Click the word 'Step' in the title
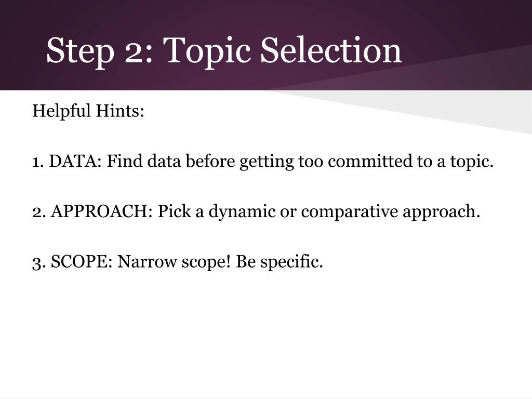This screenshot has width=532, height=399. pos(80,51)
